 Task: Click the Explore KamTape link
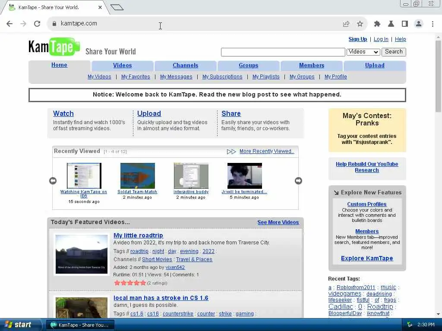pos(367,258)
